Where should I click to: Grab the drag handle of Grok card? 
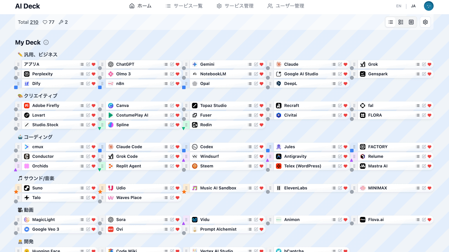pos(354,64)
